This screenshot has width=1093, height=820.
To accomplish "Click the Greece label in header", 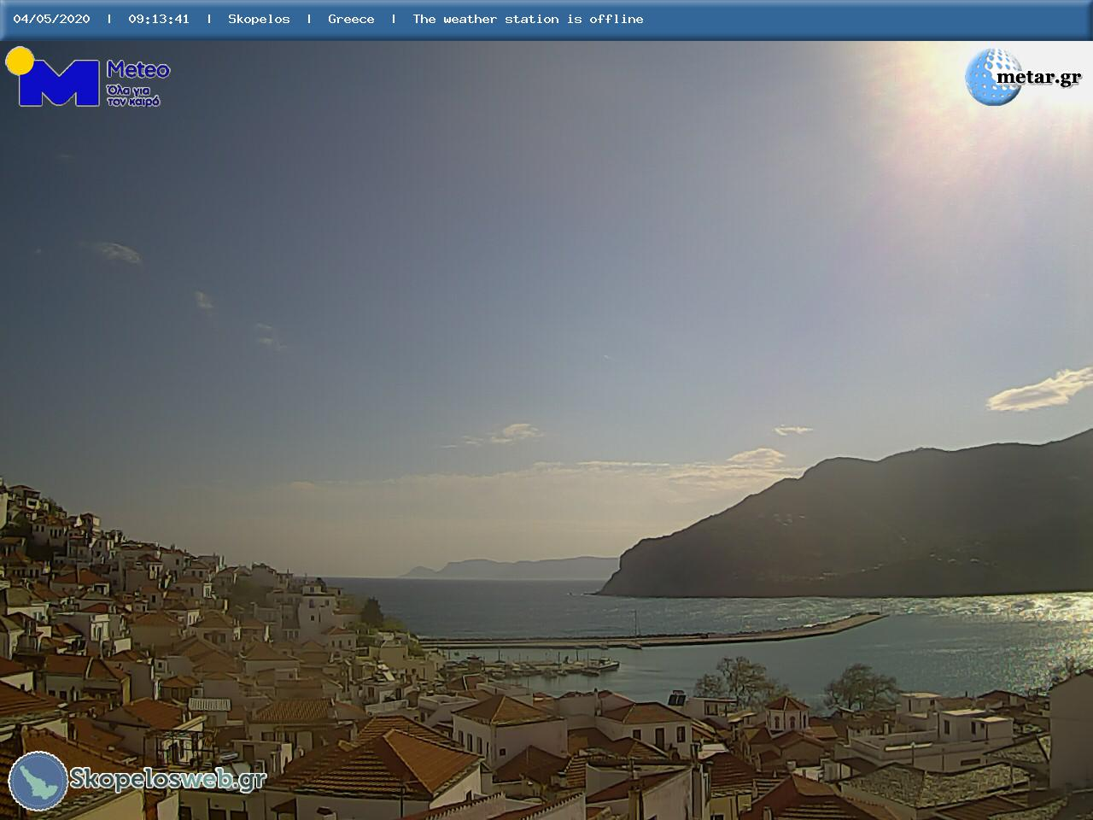I will point(351,19).
